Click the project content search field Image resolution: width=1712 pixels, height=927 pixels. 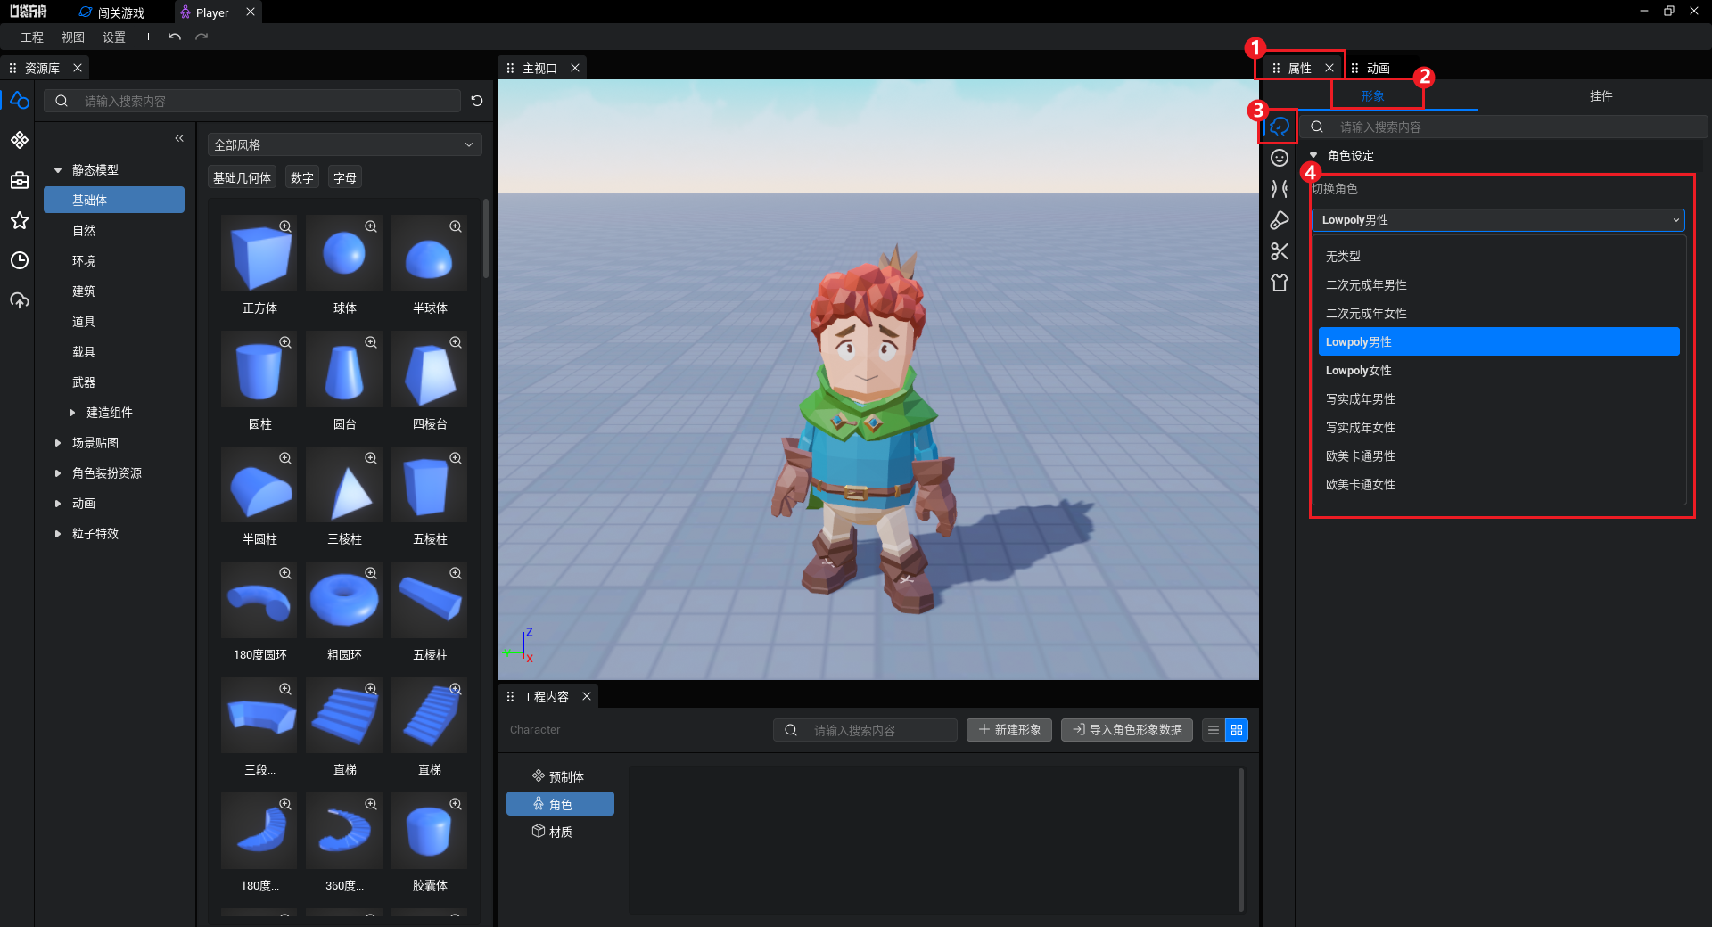click(x=865, y=730)
